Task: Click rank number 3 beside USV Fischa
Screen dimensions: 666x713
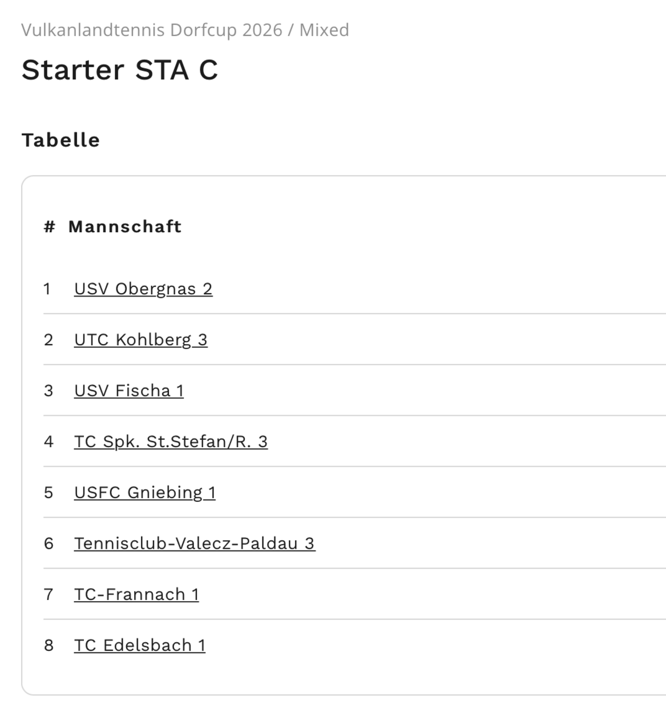Action: pos(49,391)
